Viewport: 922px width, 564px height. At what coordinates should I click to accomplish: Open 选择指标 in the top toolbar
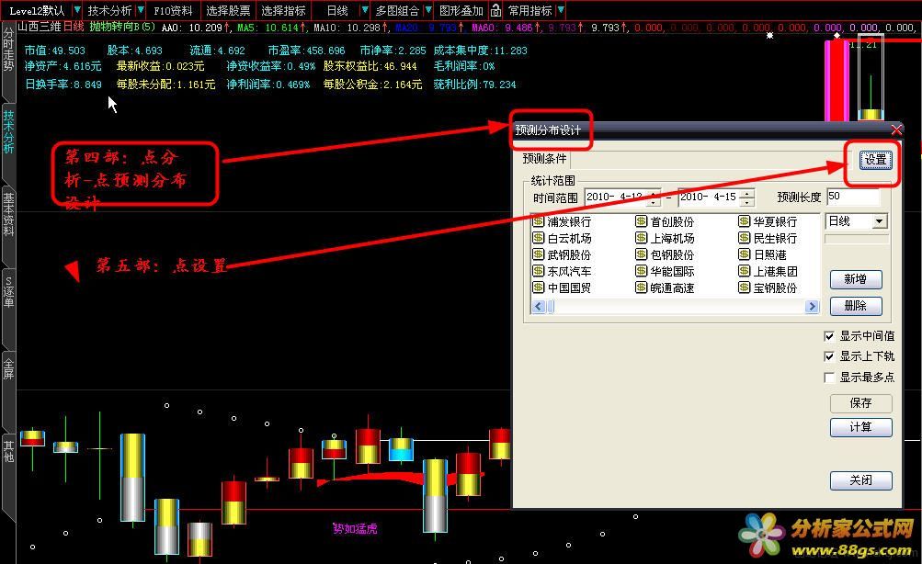point(283,11)
